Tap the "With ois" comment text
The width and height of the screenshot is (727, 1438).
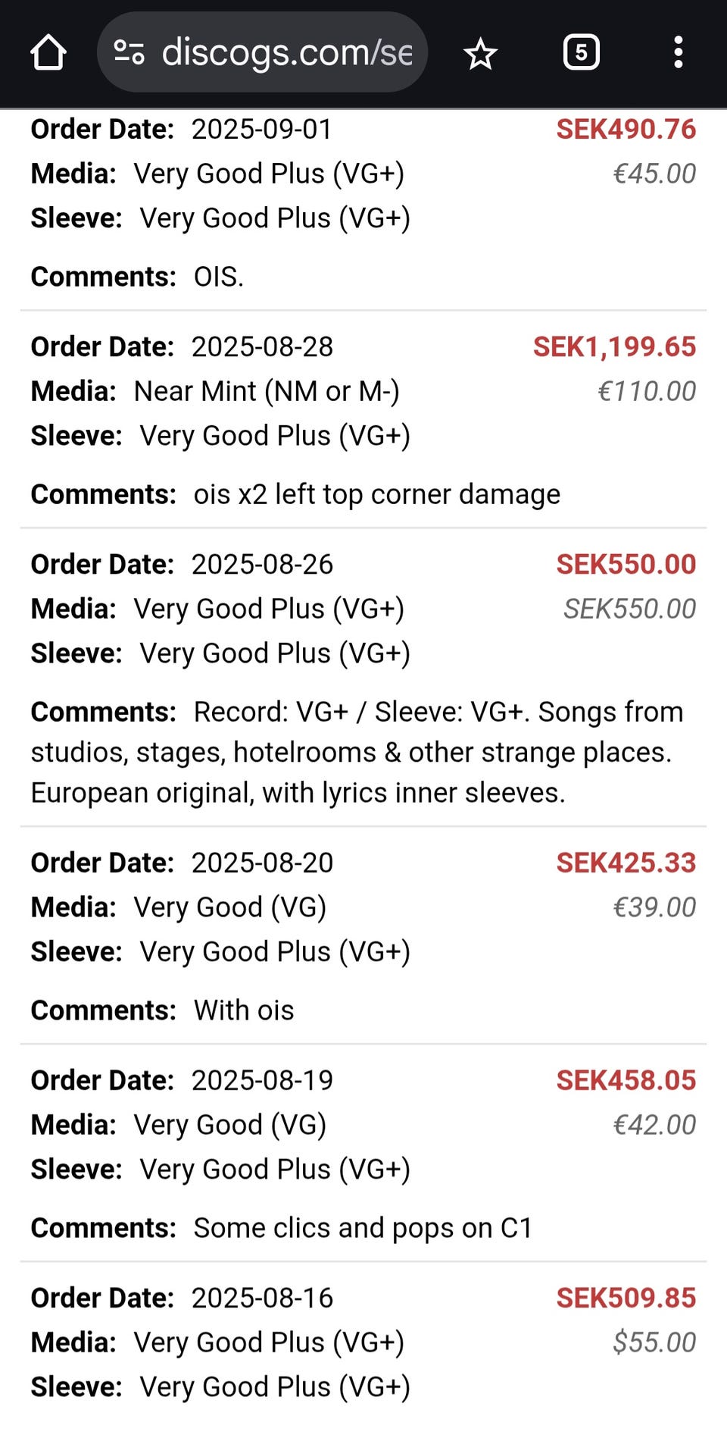click(x=243, y=1010)
